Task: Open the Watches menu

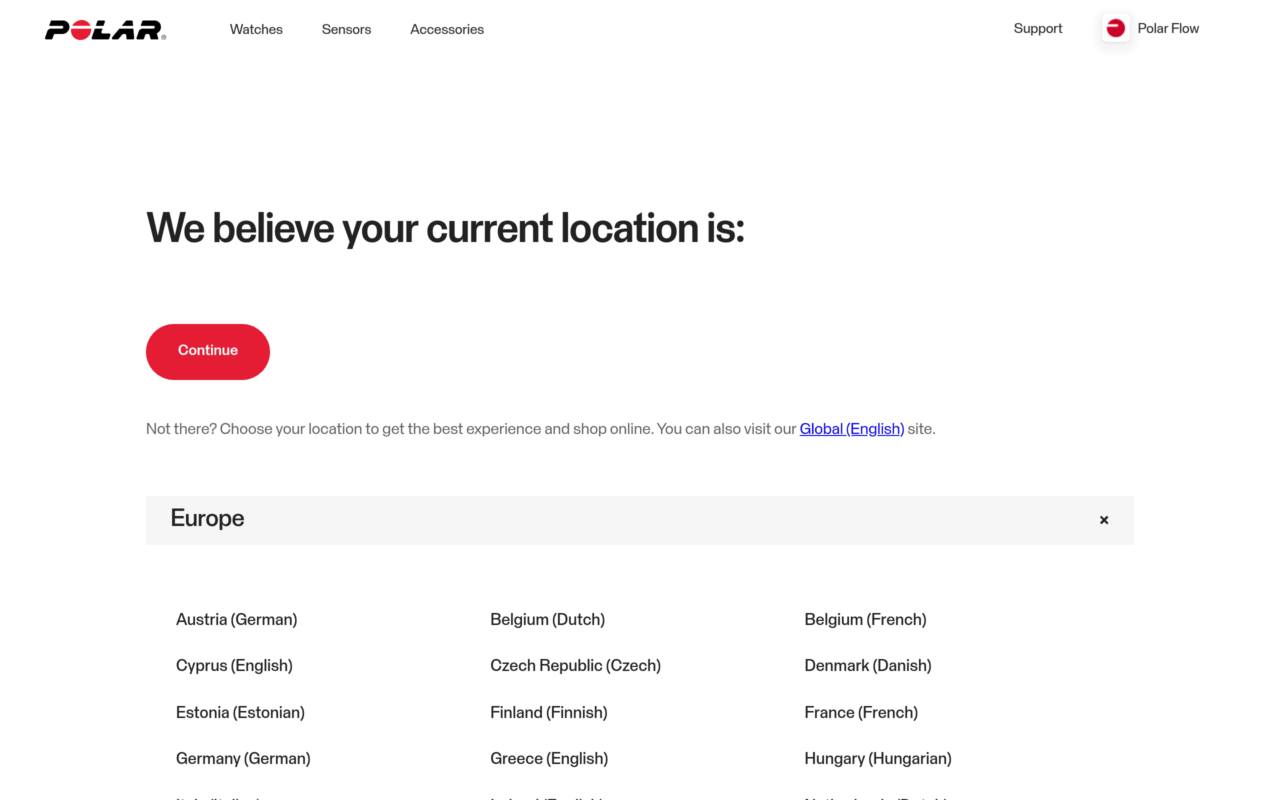Action: (256, 29)
